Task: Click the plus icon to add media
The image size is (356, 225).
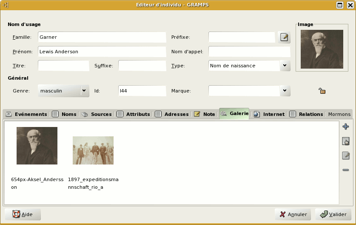Action: point(345,127)
